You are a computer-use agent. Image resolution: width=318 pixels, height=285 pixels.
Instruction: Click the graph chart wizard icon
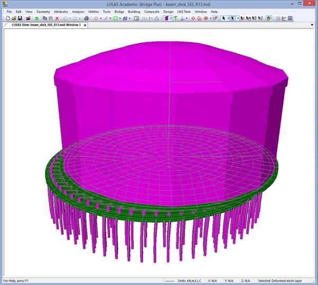click(x=284, y=18)
